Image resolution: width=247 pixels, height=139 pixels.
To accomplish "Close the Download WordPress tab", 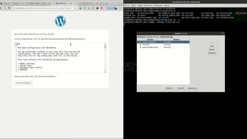I will click(x=49, y=3).
